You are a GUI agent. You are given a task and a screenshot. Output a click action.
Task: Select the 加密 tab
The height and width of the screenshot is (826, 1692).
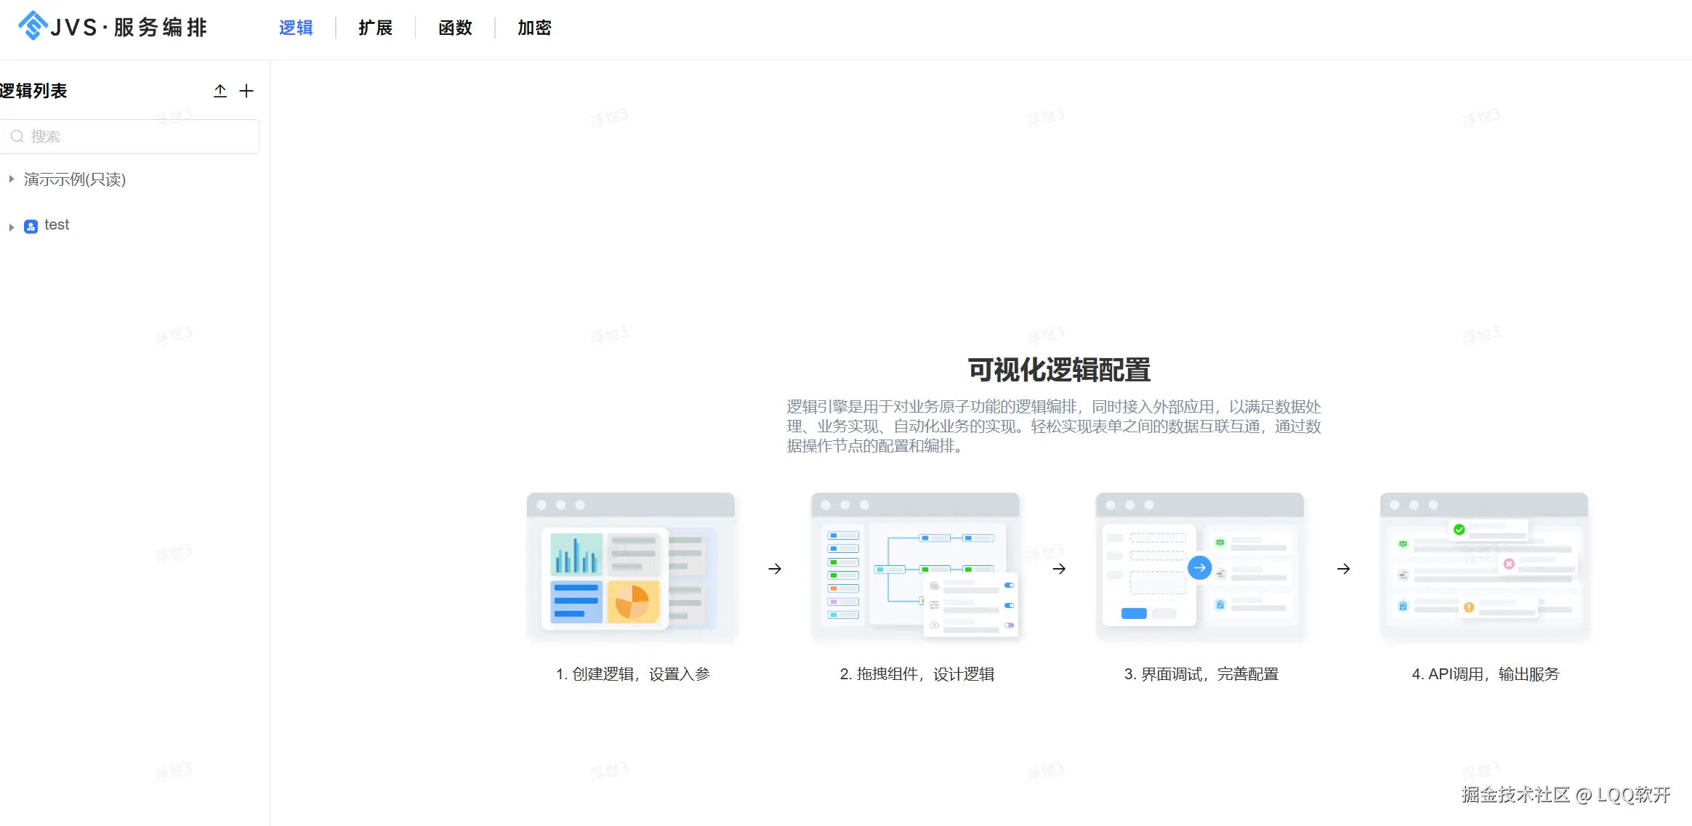point(534,28)
